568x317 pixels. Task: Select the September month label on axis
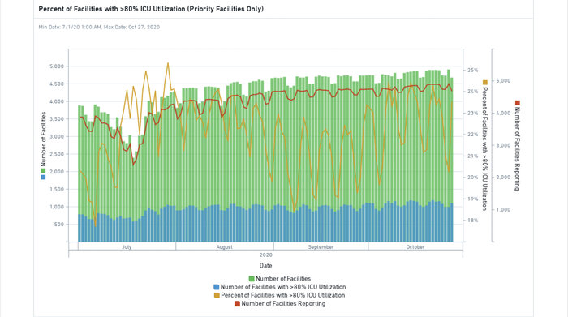(x=321, y=247)
